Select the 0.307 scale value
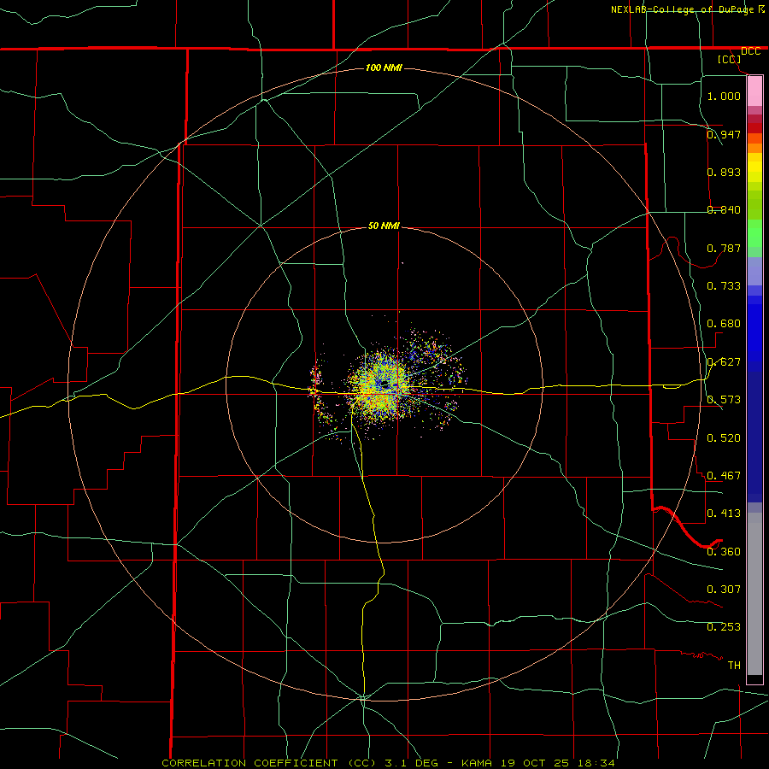The height and width of the screenshot is (769, 769). [724, 590]
